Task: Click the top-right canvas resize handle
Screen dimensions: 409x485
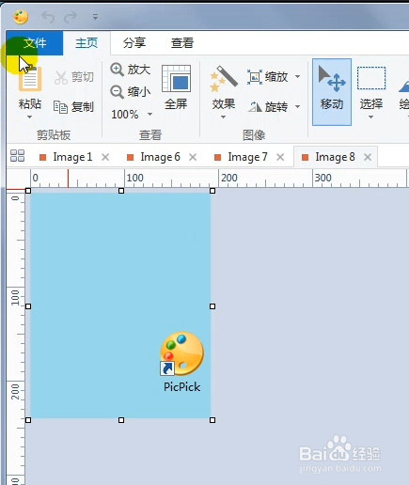Action: (x=212, y=191)
